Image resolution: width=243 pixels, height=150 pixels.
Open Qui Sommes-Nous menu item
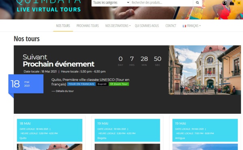pyautogui.click(x=147, y=26)
